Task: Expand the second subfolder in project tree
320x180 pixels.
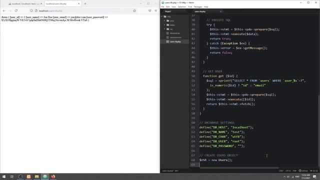Action: tap(164, 25)
